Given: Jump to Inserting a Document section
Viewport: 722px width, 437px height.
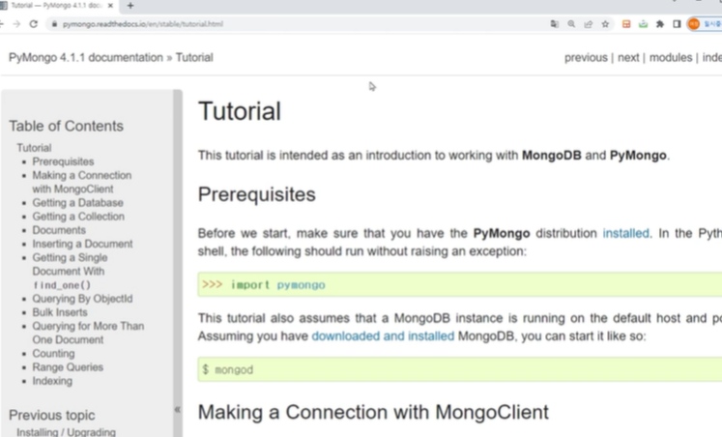Looking at the screenshot, I should coord(82,244).
